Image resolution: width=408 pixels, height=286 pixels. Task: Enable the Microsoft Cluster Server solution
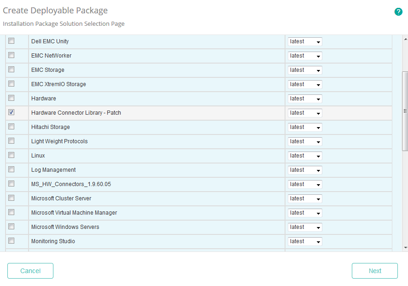click(x=11, y=198)
